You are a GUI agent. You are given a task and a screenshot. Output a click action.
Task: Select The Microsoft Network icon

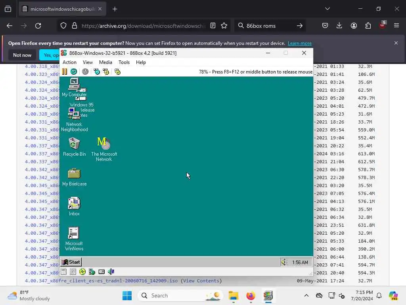104,149
